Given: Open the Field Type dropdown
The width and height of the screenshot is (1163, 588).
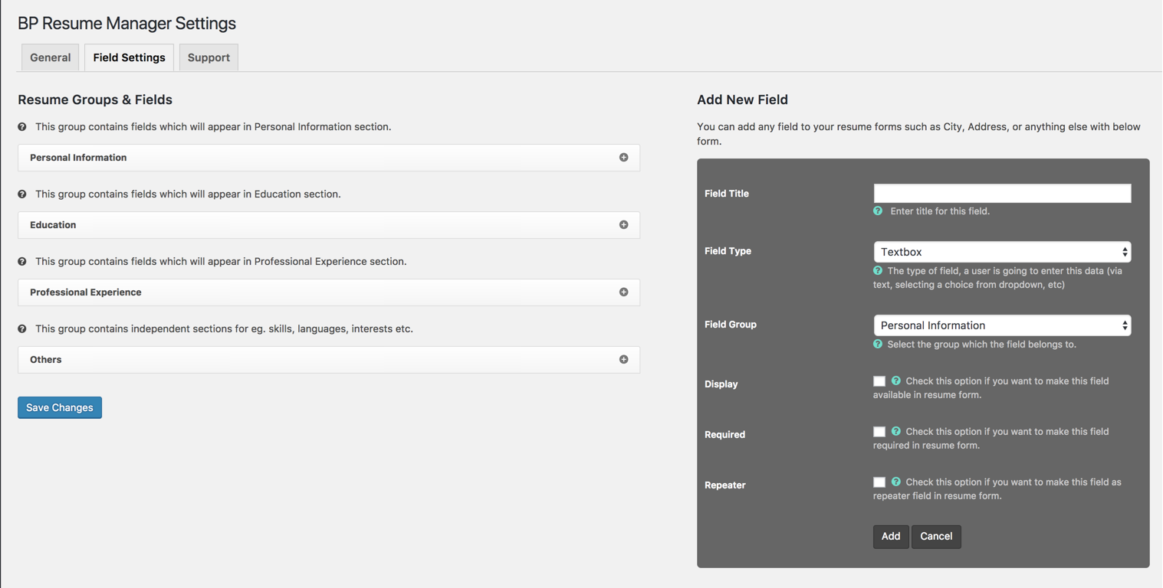Looking at the screenshot, I should (1002, 252).
